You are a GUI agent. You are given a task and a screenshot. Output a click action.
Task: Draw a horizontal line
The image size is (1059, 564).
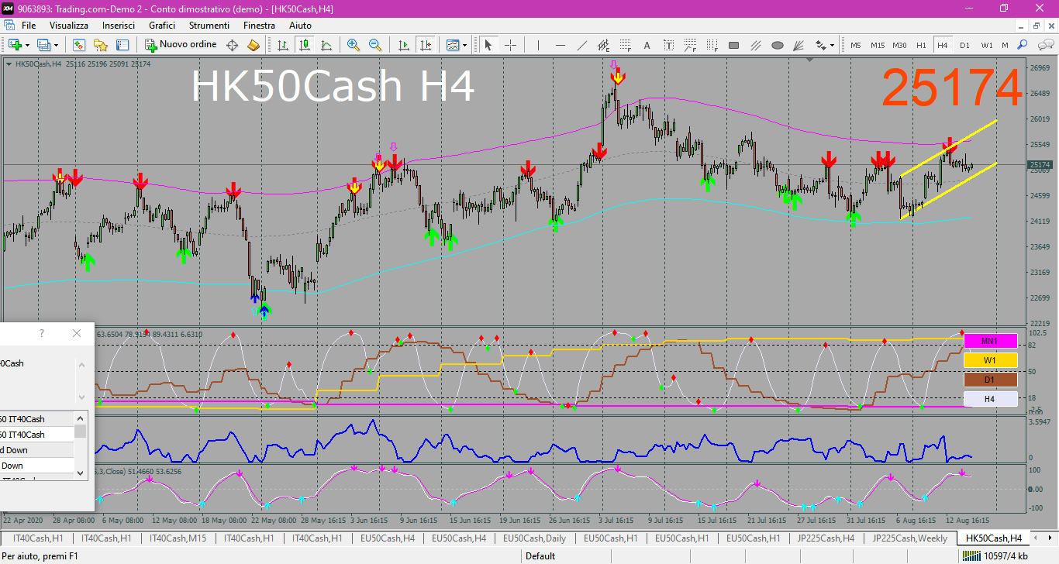pyautogui.click(x=561, y=45)
